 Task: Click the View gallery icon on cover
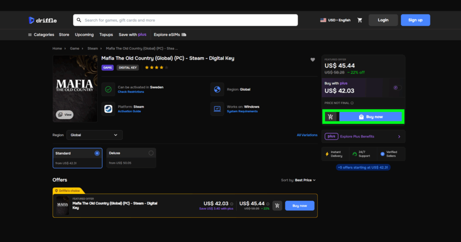coord(65,115)
